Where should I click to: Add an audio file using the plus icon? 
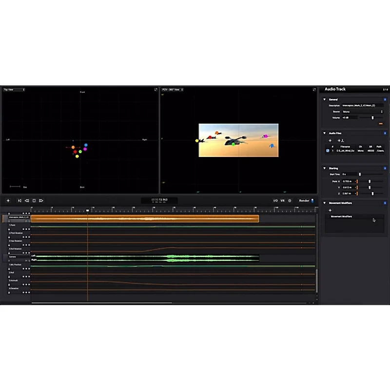pos(330,139)
